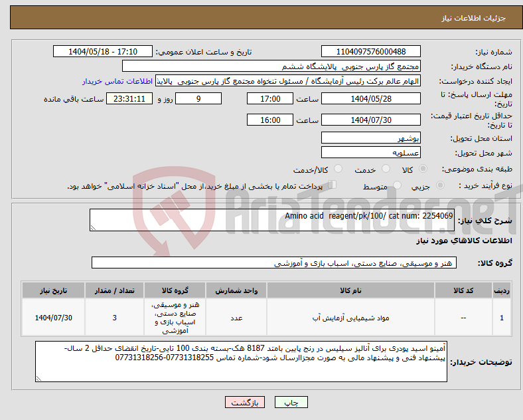Click the buyer notes textarea

click(241, 362)
